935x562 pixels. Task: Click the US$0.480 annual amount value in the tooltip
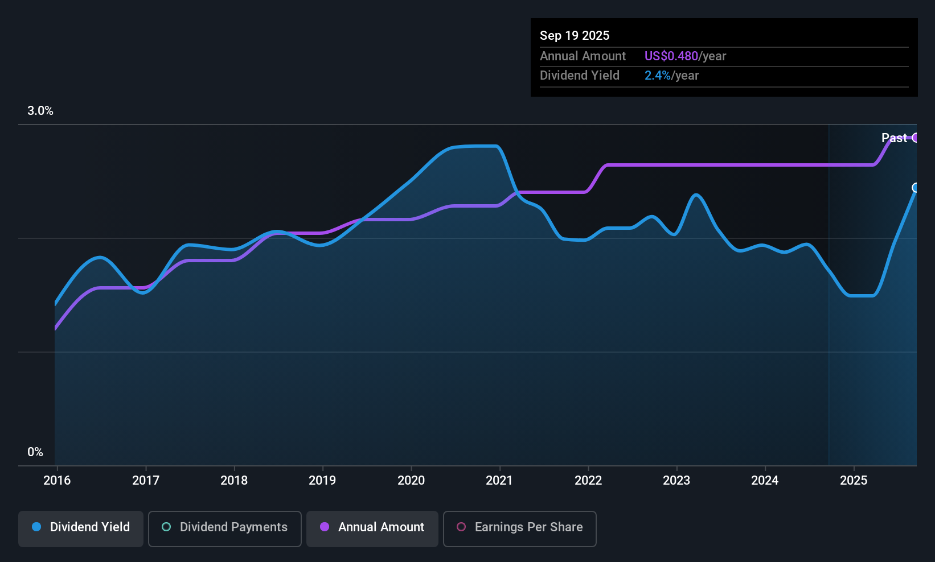(671, 56)
